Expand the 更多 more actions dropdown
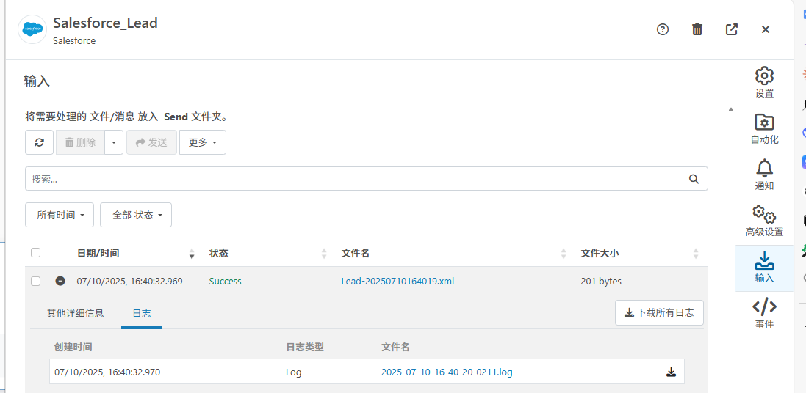This screenshot has width=806, height=393. (x=202, y=142)
